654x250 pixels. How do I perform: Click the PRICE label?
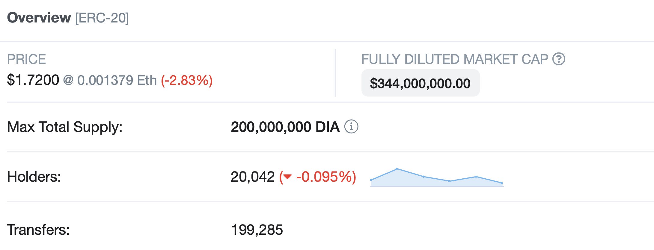click(26, 59)
